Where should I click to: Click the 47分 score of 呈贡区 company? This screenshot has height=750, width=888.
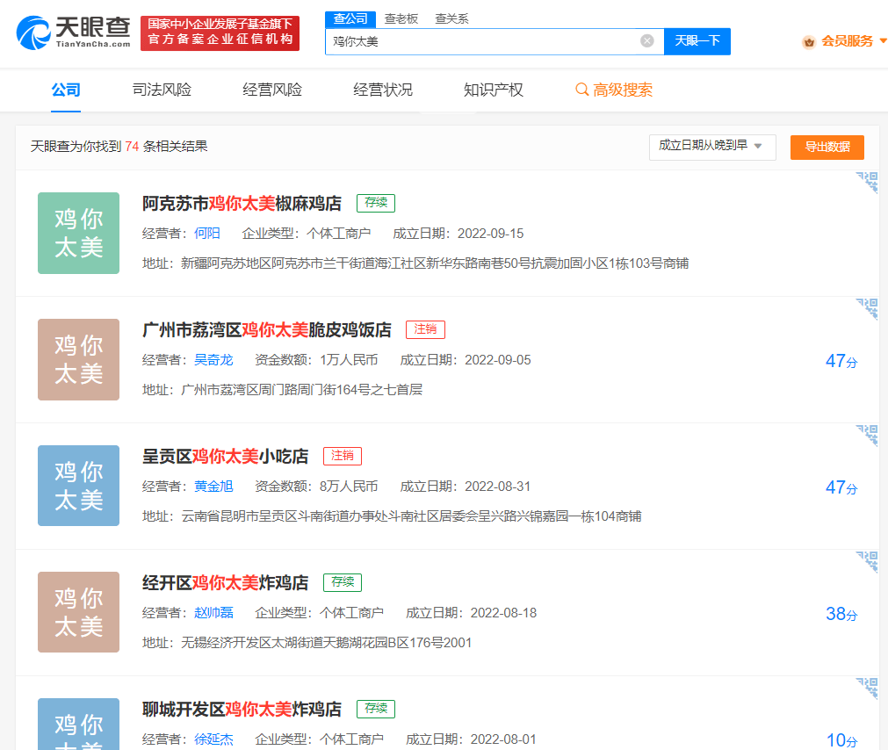(x=841, y=487)
